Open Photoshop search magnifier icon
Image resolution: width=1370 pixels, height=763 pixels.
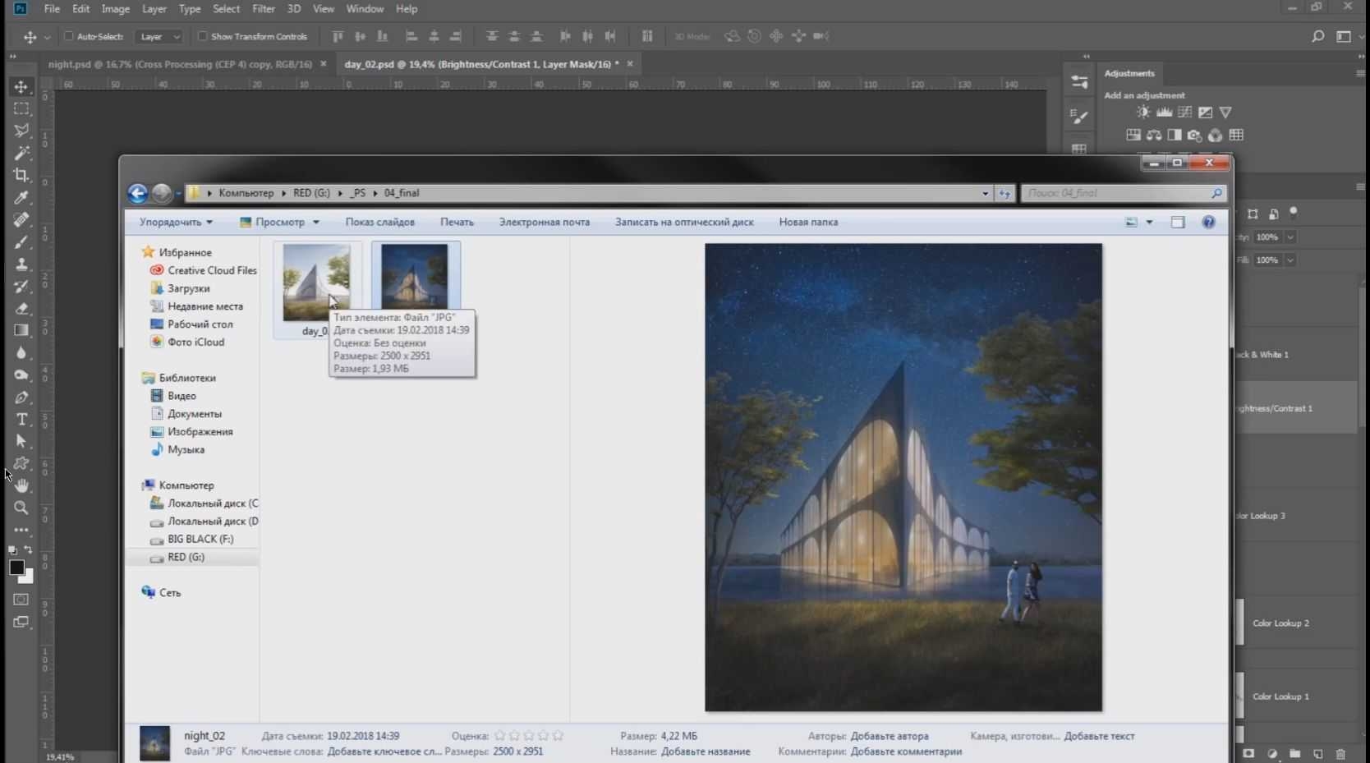(1317, 36)
